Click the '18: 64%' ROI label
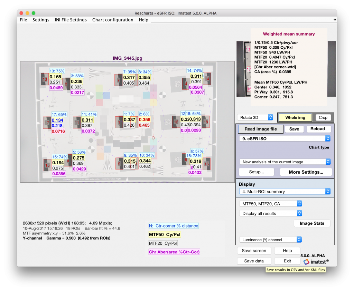Screen dimensions: 354x291 (x=193, y=114)
